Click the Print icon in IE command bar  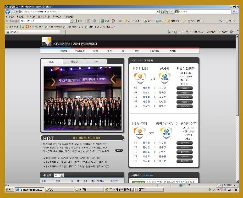(x=187, y=32)
